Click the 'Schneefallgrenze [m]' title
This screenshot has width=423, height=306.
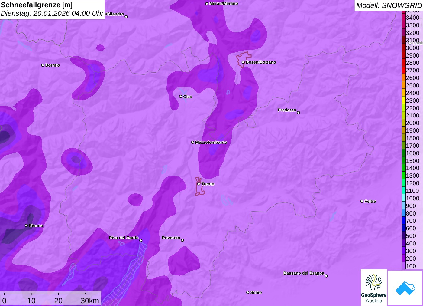[37, 5]
